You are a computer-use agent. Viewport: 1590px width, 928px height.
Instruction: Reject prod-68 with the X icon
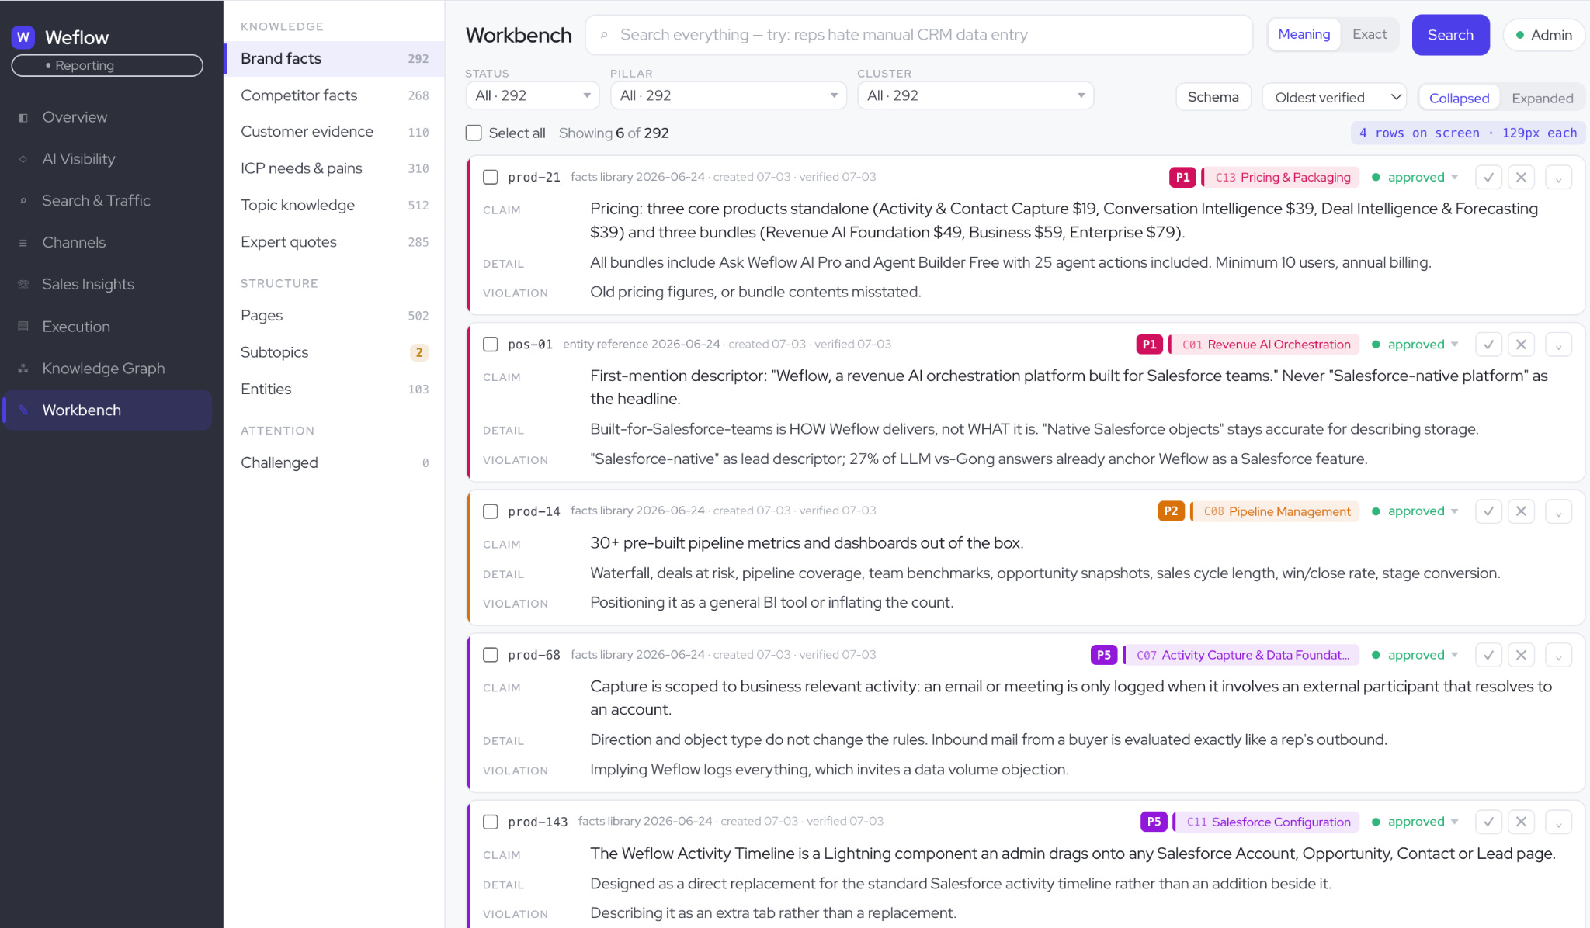coord(1521,655)
